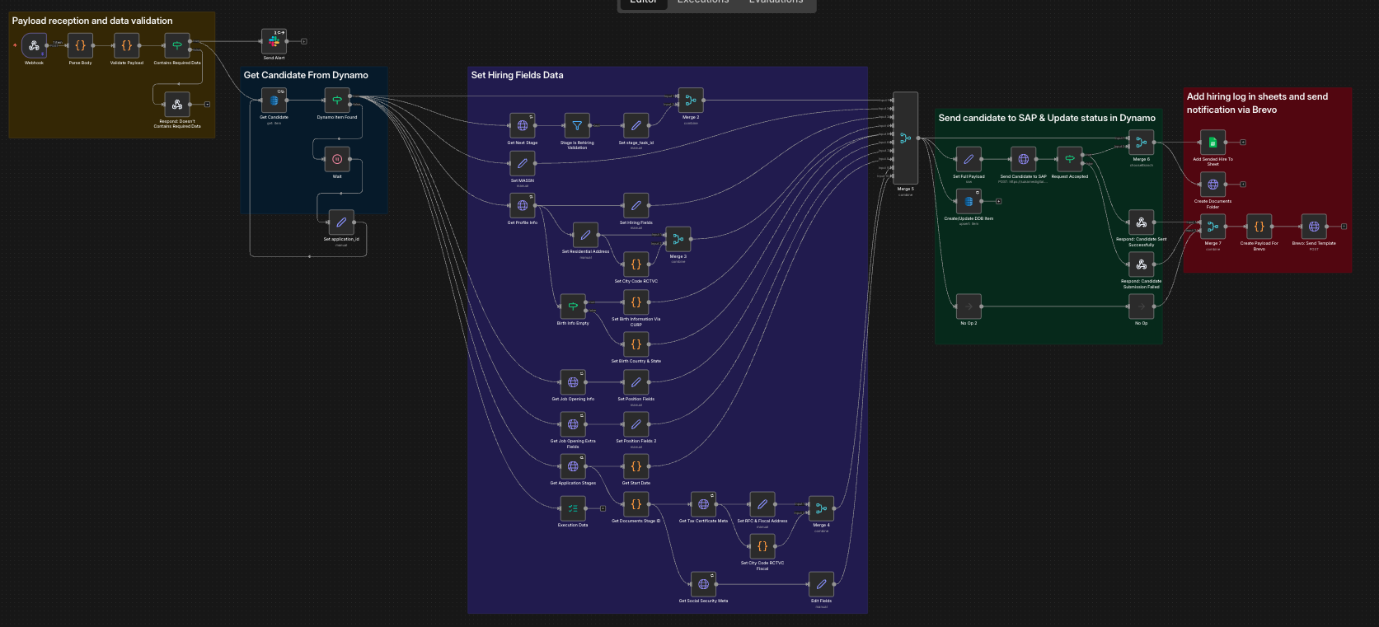Open the Send Alert Slack node
This screenshot has height=627, width=1379.
tap(274, 41)
